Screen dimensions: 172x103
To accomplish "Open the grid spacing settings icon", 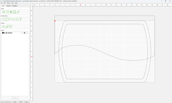I will click(11, 12).
